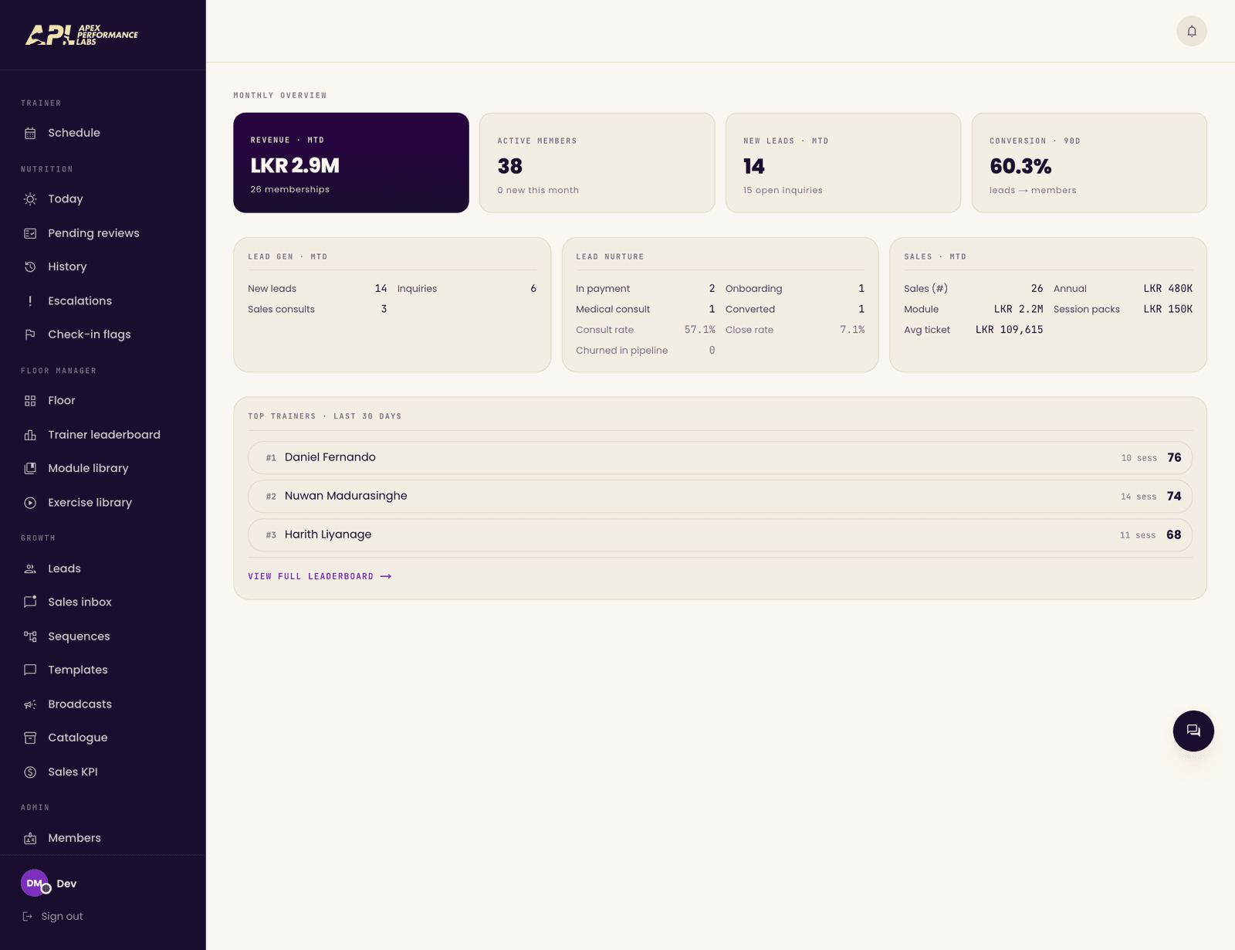The height and width of the screenshot is (950, 1235).
Task: Click the DM user avatar
Action: point(35,883)
